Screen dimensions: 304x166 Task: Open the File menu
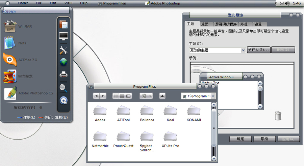click(39, 3)
